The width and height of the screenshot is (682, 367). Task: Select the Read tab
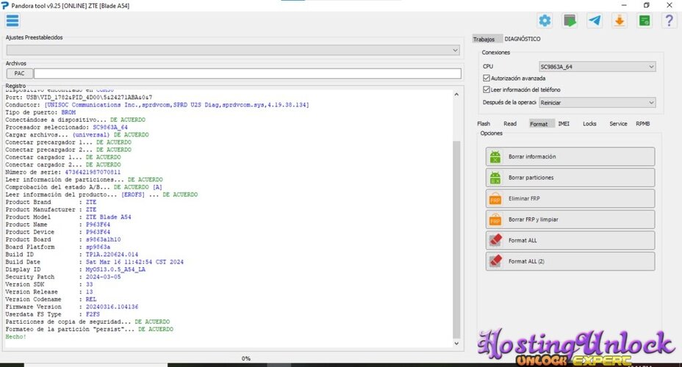(510, 124)
